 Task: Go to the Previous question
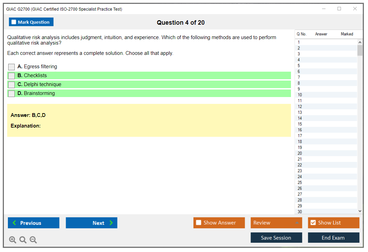click(x=33, y=223)
